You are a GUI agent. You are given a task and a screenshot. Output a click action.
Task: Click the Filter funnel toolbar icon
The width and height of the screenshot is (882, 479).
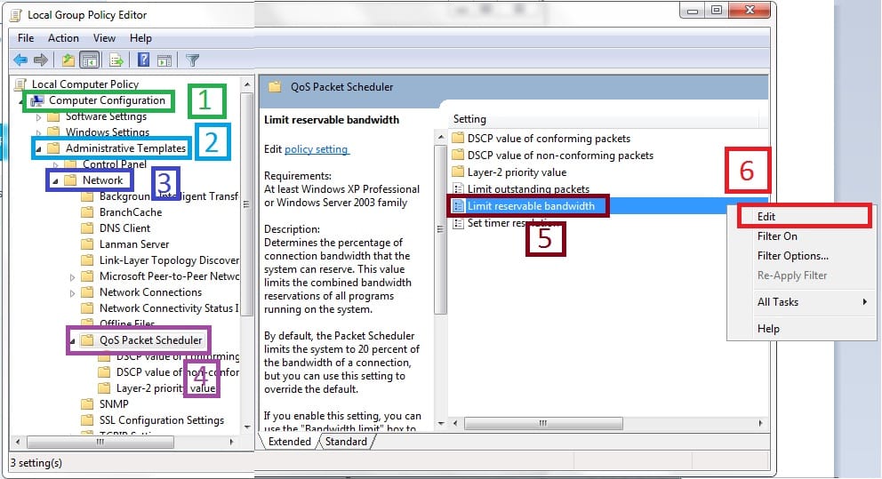pyautogui.click(x=192, y=60)
